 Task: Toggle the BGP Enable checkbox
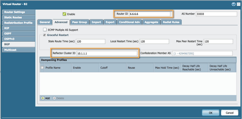(x=64, y=14)
